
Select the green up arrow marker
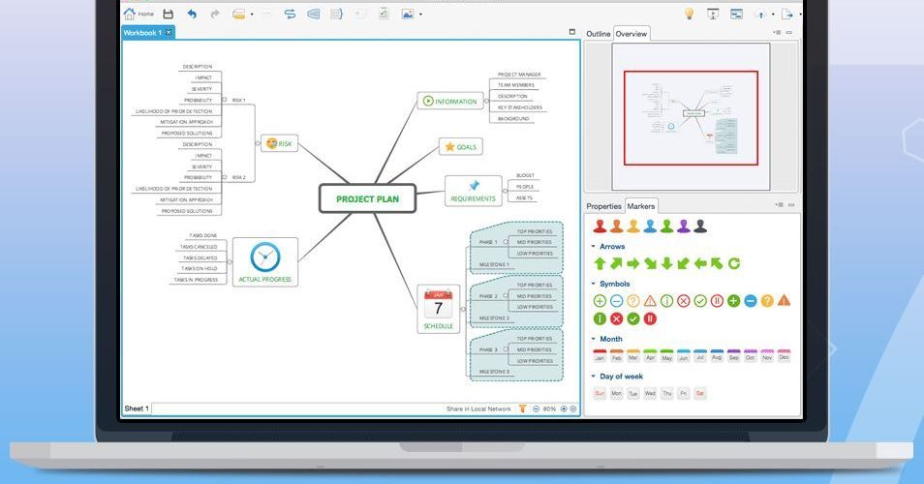[600, 263]
